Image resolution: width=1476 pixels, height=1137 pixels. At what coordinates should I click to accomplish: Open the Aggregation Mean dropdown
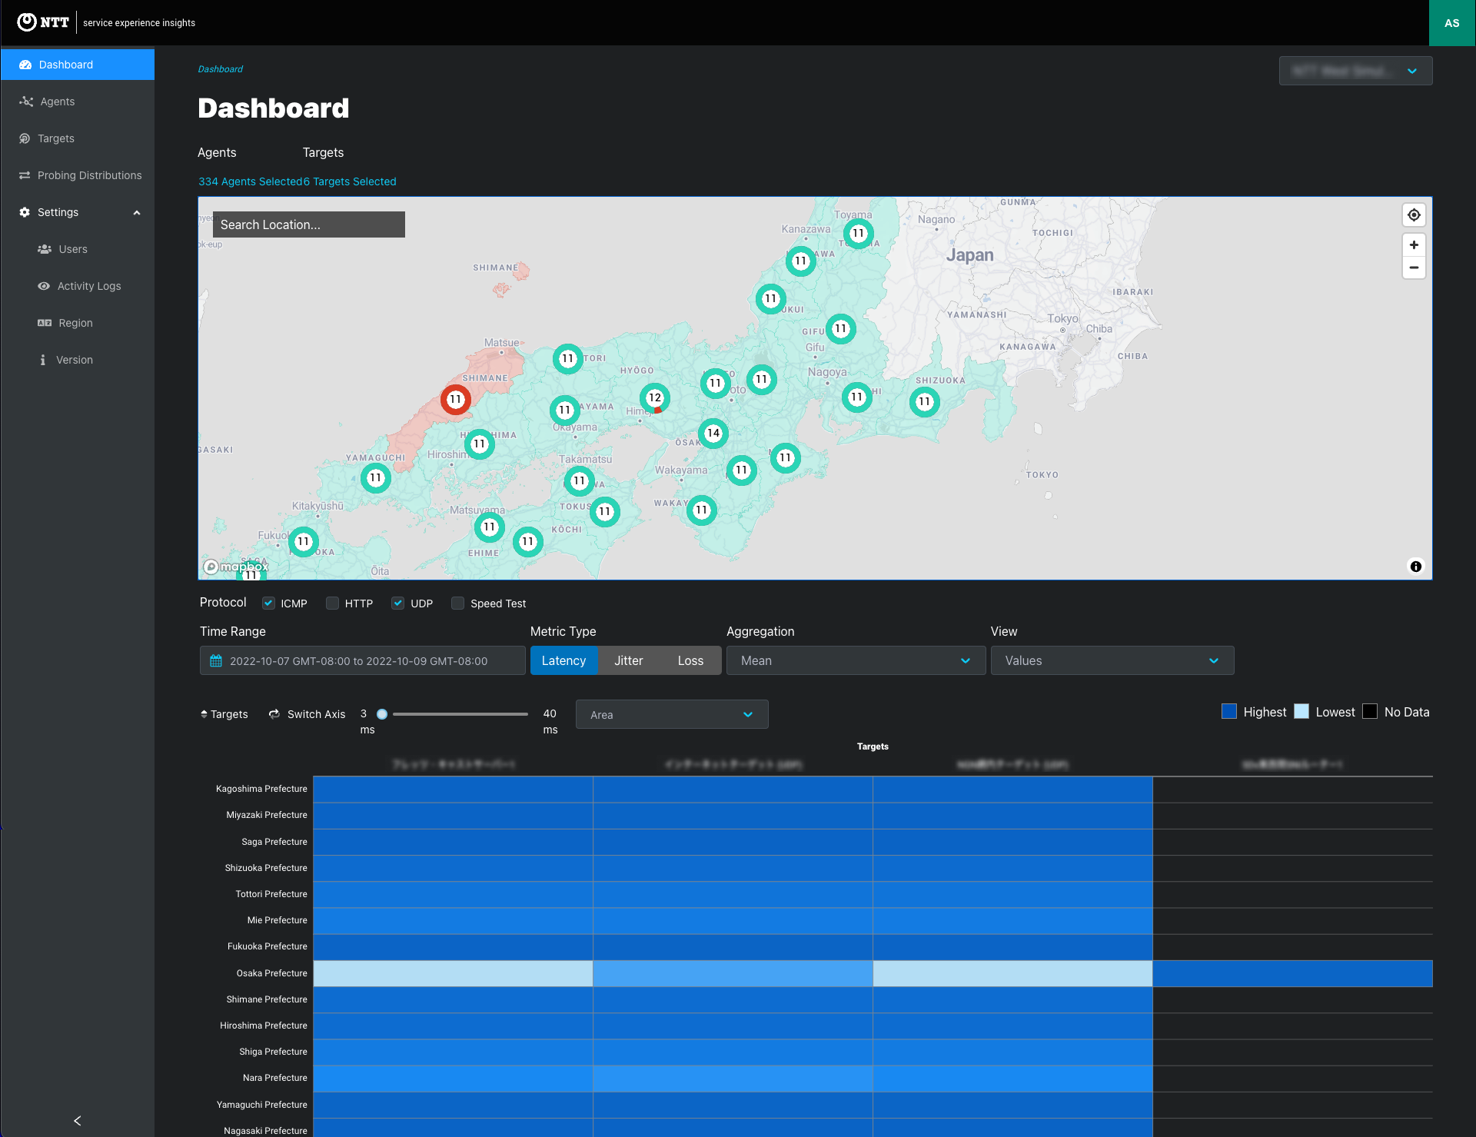coord(856,660)
